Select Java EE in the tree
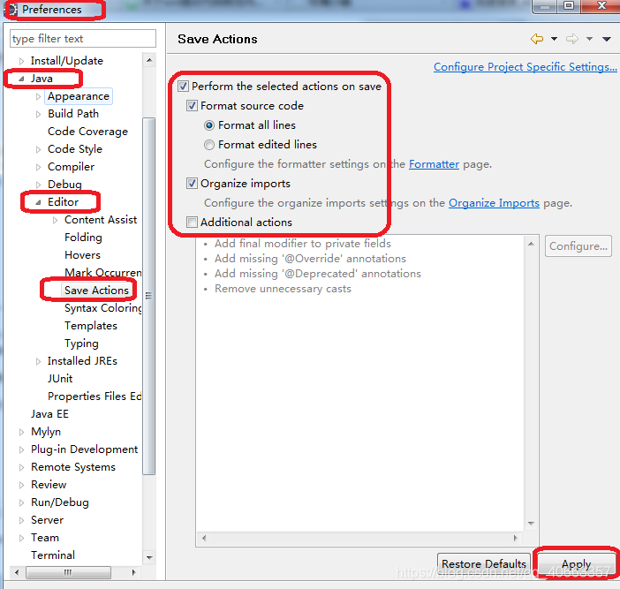This screenshot has width=620, height=589. [49, 414]
